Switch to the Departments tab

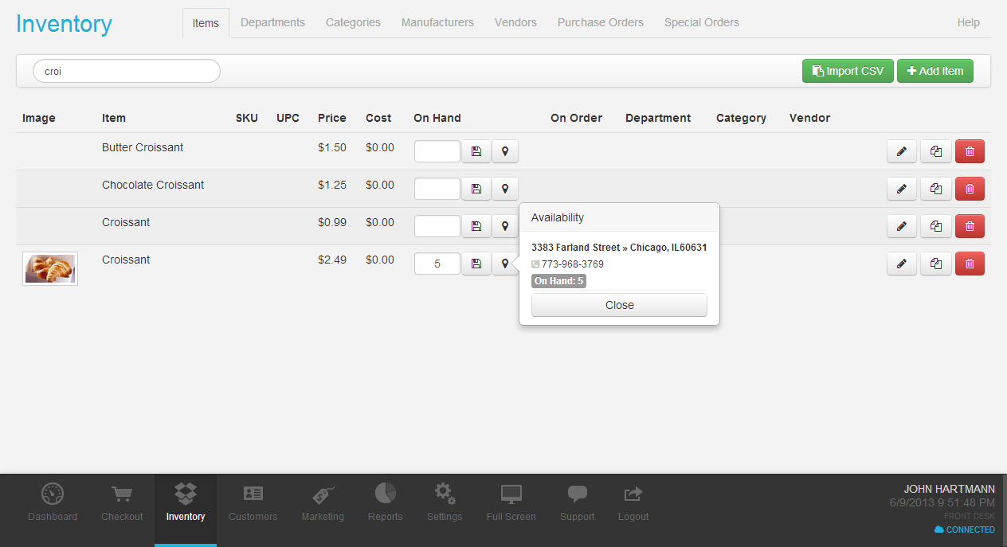272,22
